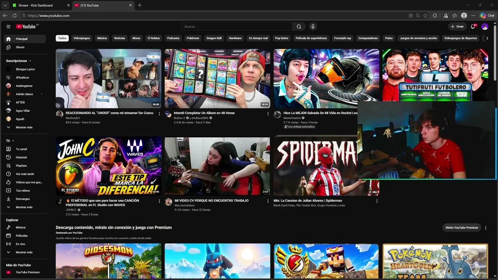Click the browser address bar URL

tap(49, 16)
